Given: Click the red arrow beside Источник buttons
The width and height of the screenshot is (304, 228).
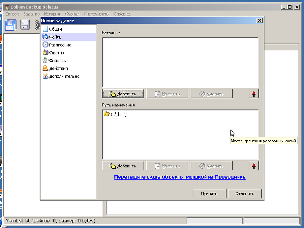Looking at the screenshot, I should (253, 94).
